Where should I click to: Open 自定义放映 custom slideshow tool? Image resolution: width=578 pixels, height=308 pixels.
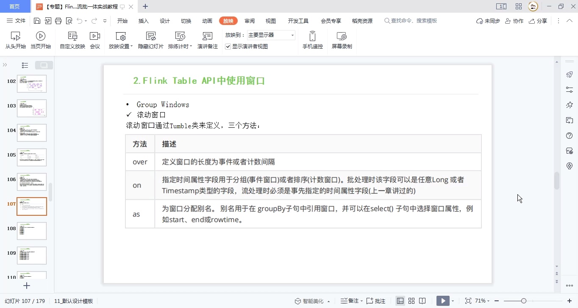pyautogui.click(x=73, y=40)
